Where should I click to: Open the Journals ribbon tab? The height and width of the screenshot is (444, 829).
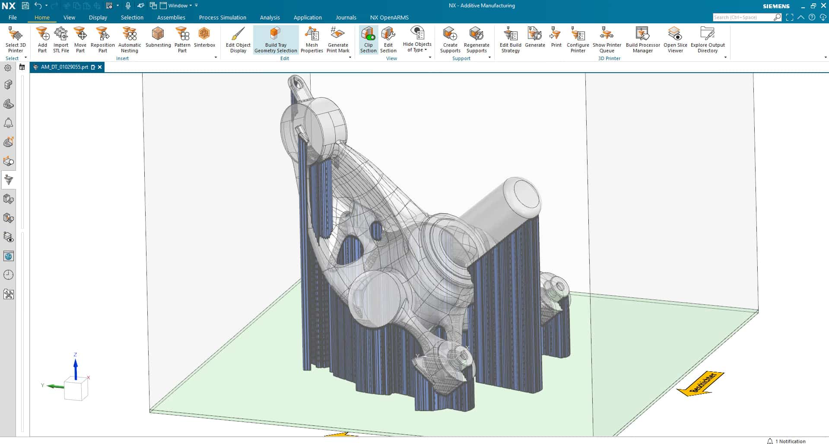tap(346, 17)
